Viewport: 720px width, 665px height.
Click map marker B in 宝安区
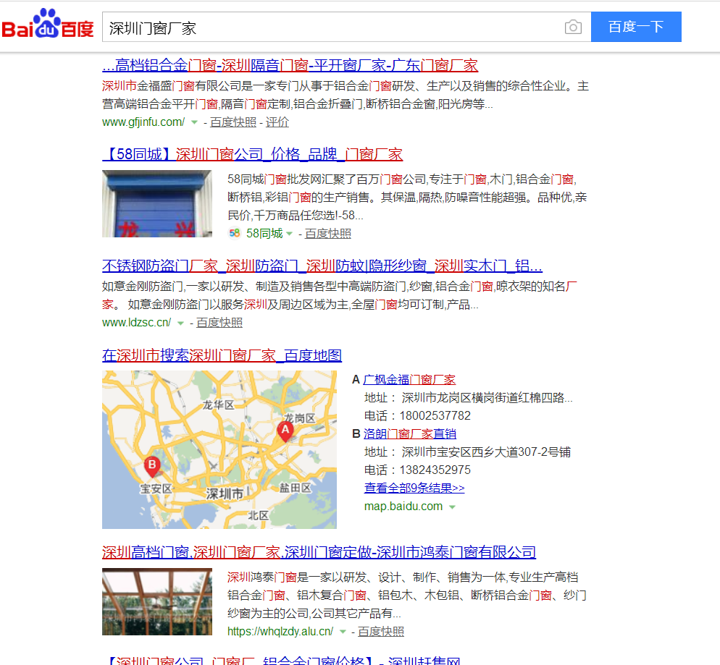[152, 467]
